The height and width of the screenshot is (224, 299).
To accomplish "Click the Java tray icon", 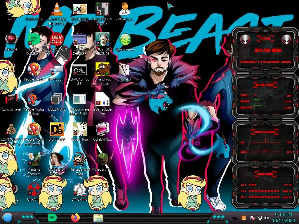I will [x=244, y=218].
